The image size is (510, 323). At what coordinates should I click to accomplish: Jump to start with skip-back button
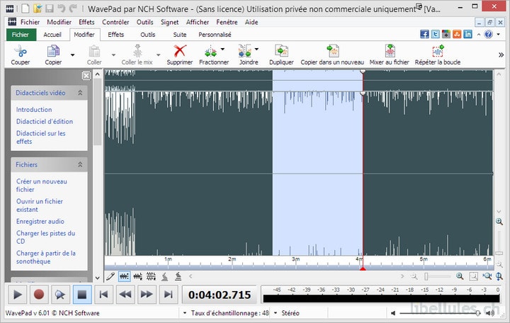(103, 295)
